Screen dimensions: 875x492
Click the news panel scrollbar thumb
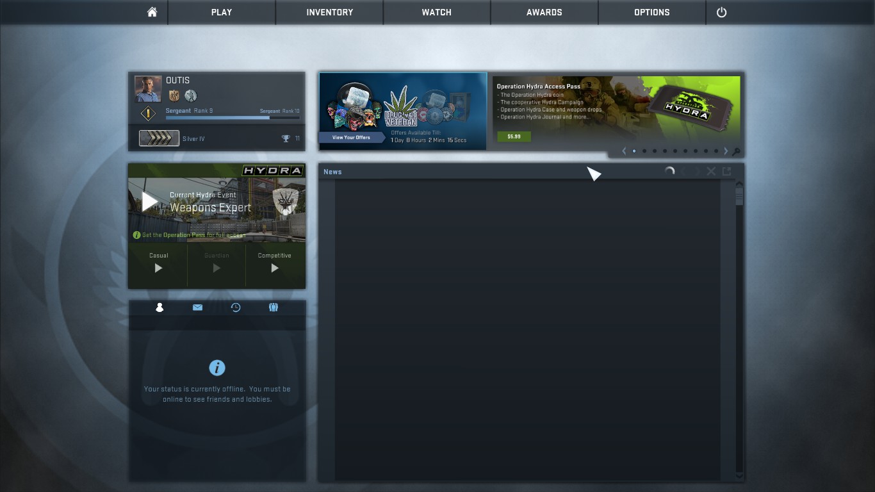739,196
